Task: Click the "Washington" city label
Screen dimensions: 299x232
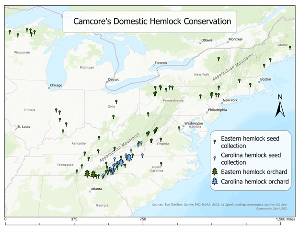Action: 194,123
